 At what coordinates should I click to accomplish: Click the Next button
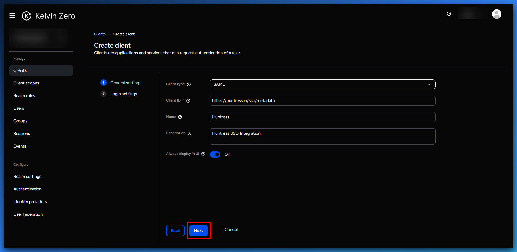[198, 231]
